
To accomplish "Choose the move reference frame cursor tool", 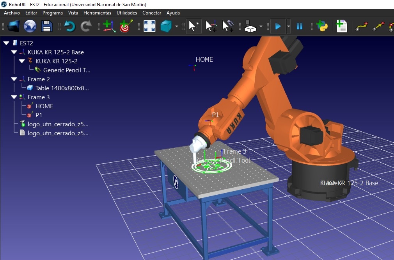I will tap(211, 26).
